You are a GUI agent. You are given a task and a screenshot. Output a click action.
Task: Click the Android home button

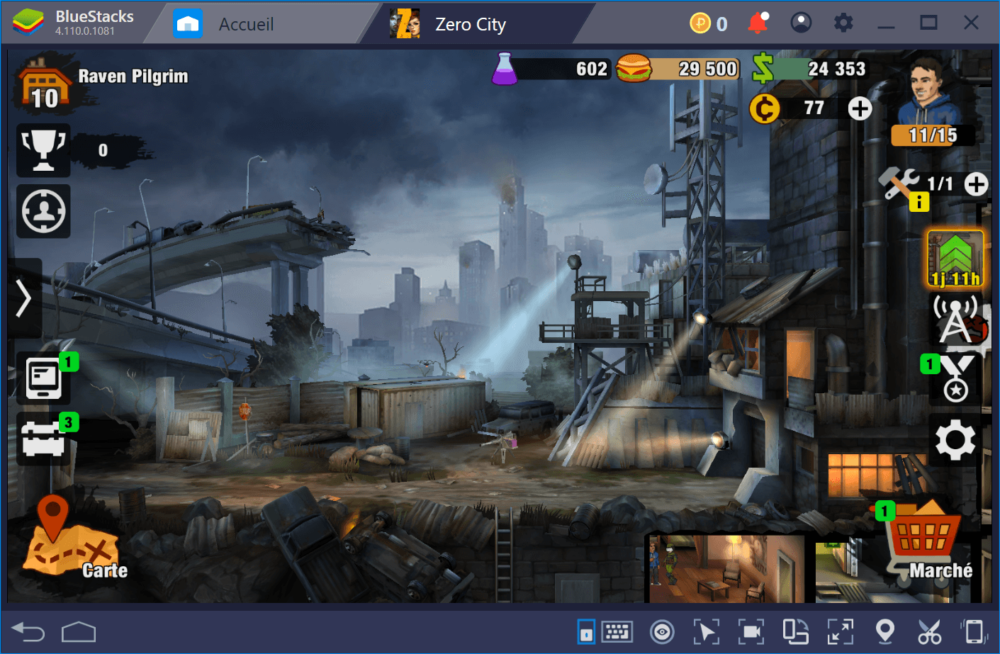click(79, 631)
